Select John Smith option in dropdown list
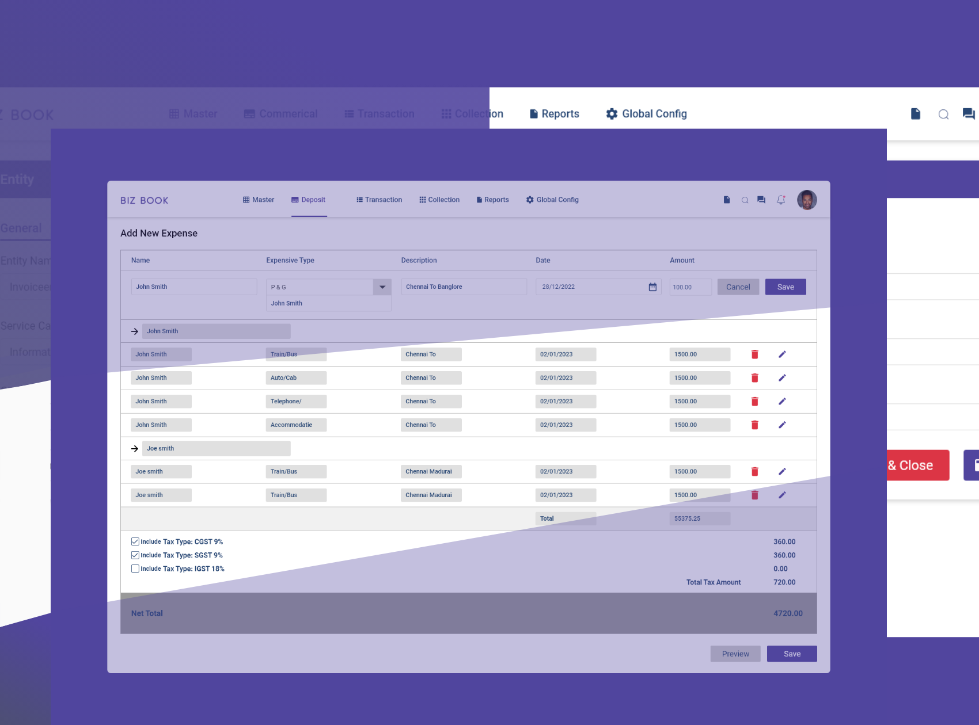This screenshot has width=979, height=725. click(328, 304)
